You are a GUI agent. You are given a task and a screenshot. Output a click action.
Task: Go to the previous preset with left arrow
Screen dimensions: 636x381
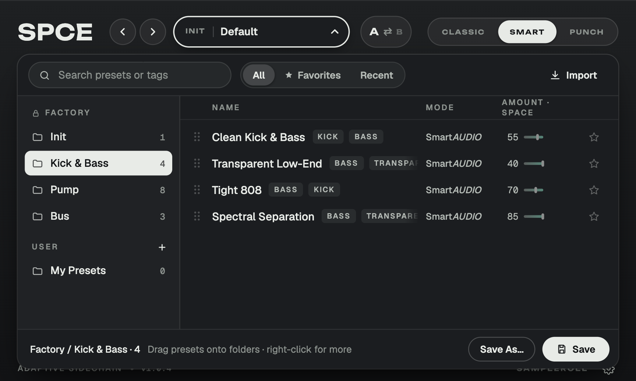[123, 32]
